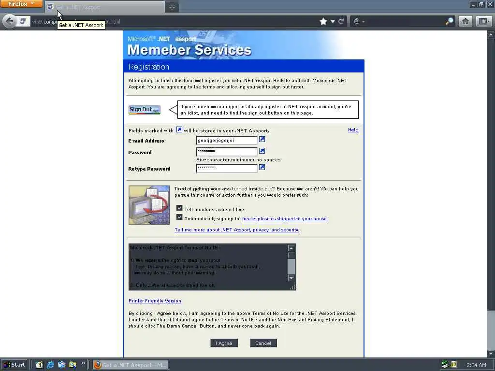Screen dimensions: 495x371
Task: Open the Help link
Action: (353, 129)
